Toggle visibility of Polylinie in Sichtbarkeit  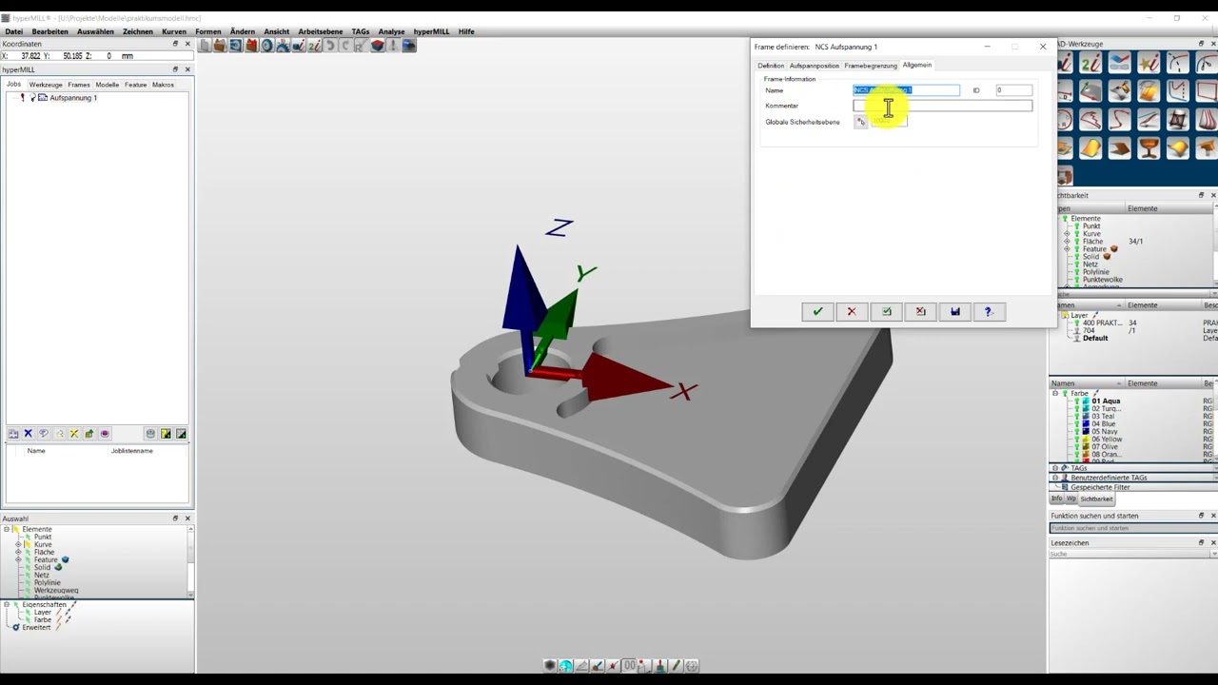pos(1077,272)
